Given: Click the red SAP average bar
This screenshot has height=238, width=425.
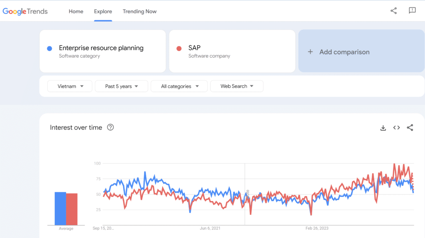Looking at the screenshot, I should click(x=72, y=209).
